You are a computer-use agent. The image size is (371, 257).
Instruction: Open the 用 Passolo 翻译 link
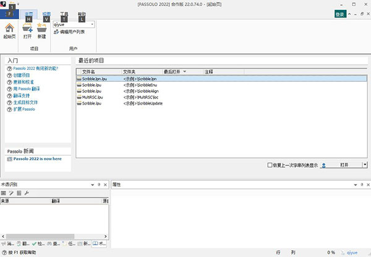27,89
